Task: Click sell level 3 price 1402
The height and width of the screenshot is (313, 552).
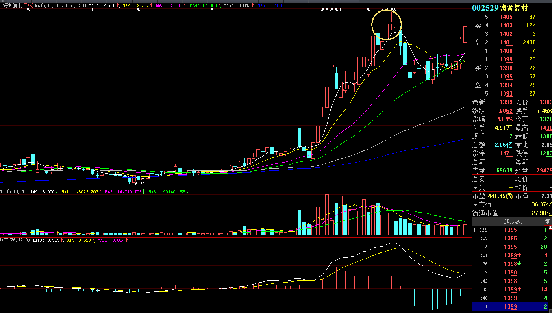Action: click(x=506, y=34)
